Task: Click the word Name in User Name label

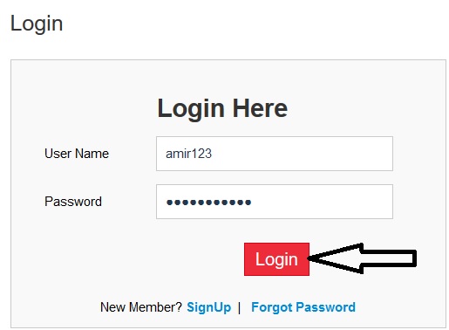Action: point(92,154)
